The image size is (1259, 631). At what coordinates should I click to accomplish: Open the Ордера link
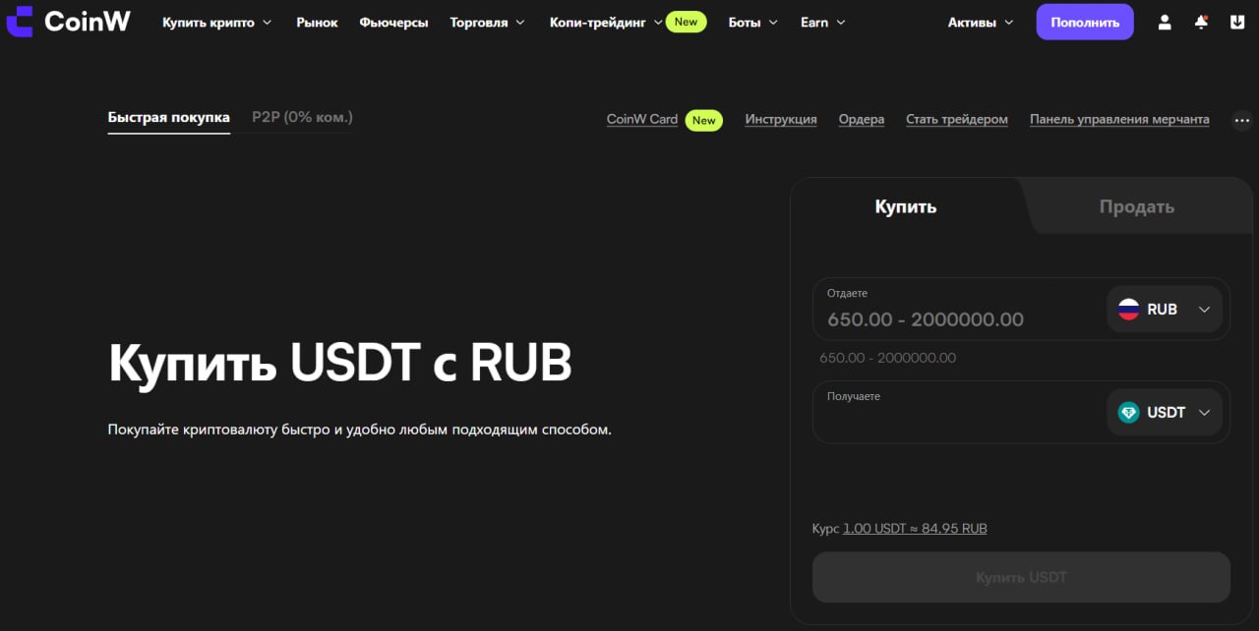[862, 119]
